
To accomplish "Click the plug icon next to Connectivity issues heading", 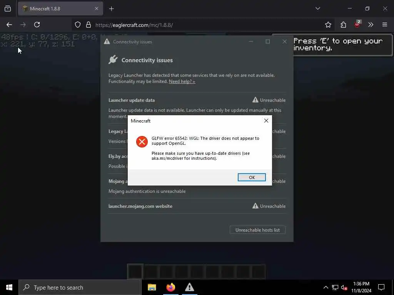I will [x=113, y=60].
